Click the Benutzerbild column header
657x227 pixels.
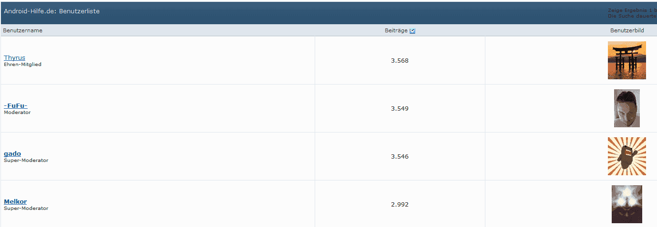coord(627,30)
